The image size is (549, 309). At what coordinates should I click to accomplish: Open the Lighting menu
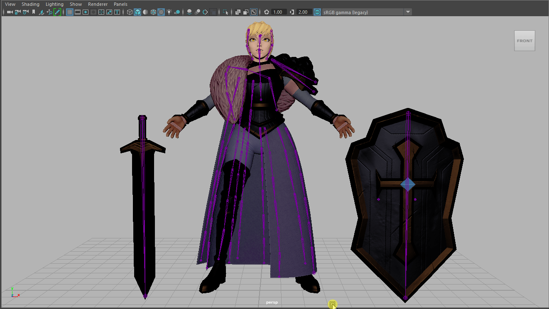click(x=54, y=4)
